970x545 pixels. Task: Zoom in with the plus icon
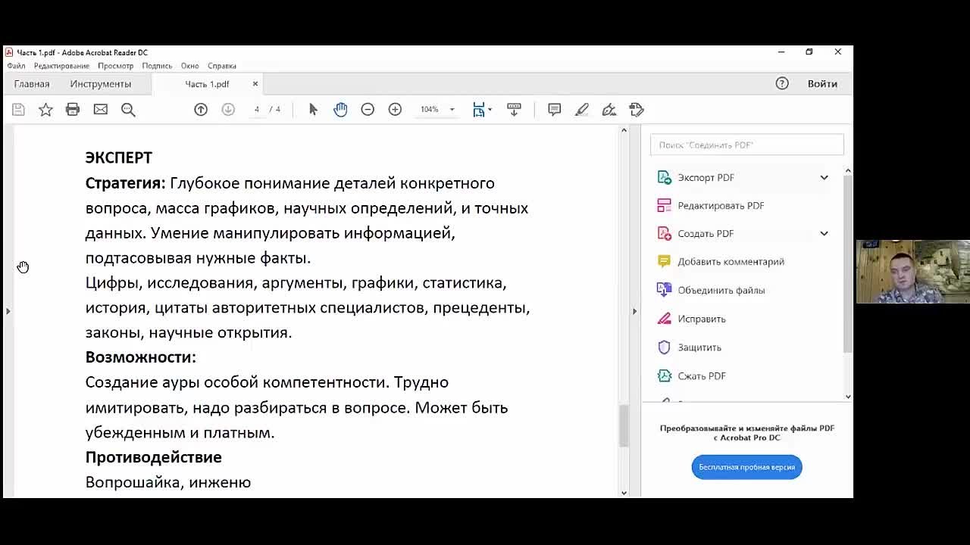pos(395,110)
